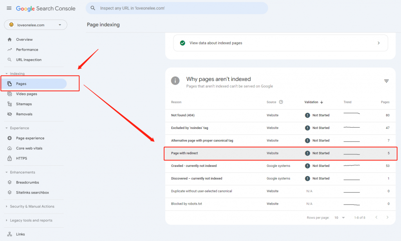Viewport: 401px width, 241px height.
Task: Click the page count 80 for Not found
Action: 387,115
